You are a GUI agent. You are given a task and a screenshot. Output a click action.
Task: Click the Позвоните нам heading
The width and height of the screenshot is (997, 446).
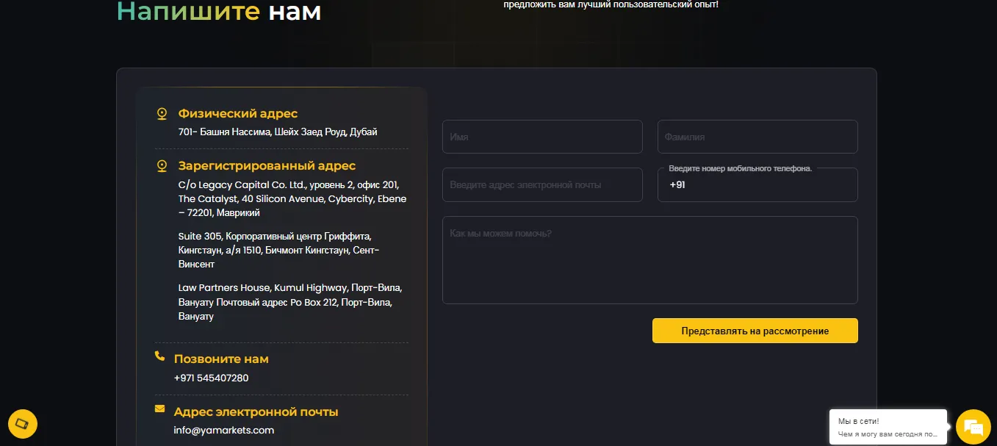221,359
